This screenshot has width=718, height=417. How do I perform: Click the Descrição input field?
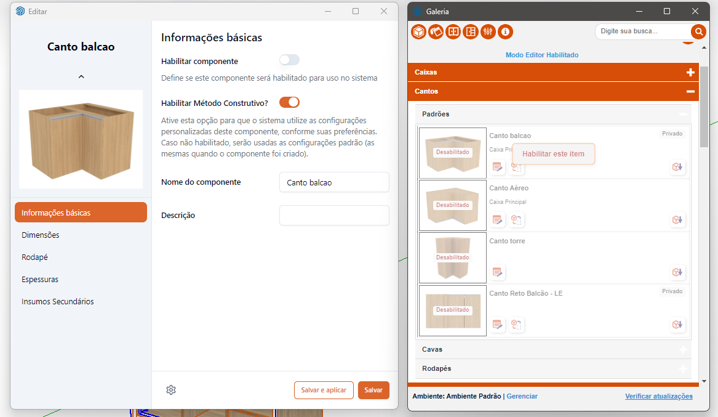point(334,216)
